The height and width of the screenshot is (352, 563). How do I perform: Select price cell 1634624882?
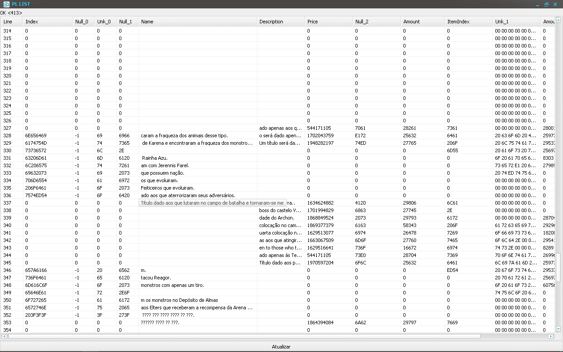pos(329,203)
